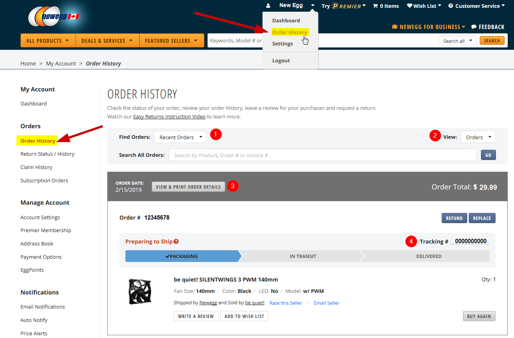Click Rate this Seller link
514x338 pixels.
click(286, 303)
